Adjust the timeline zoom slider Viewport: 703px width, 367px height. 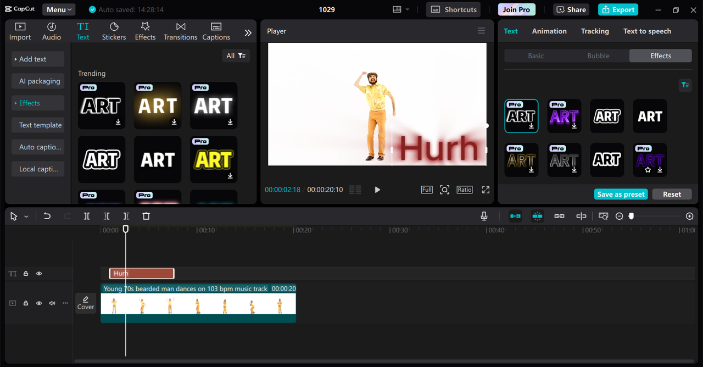coord(631,216)
